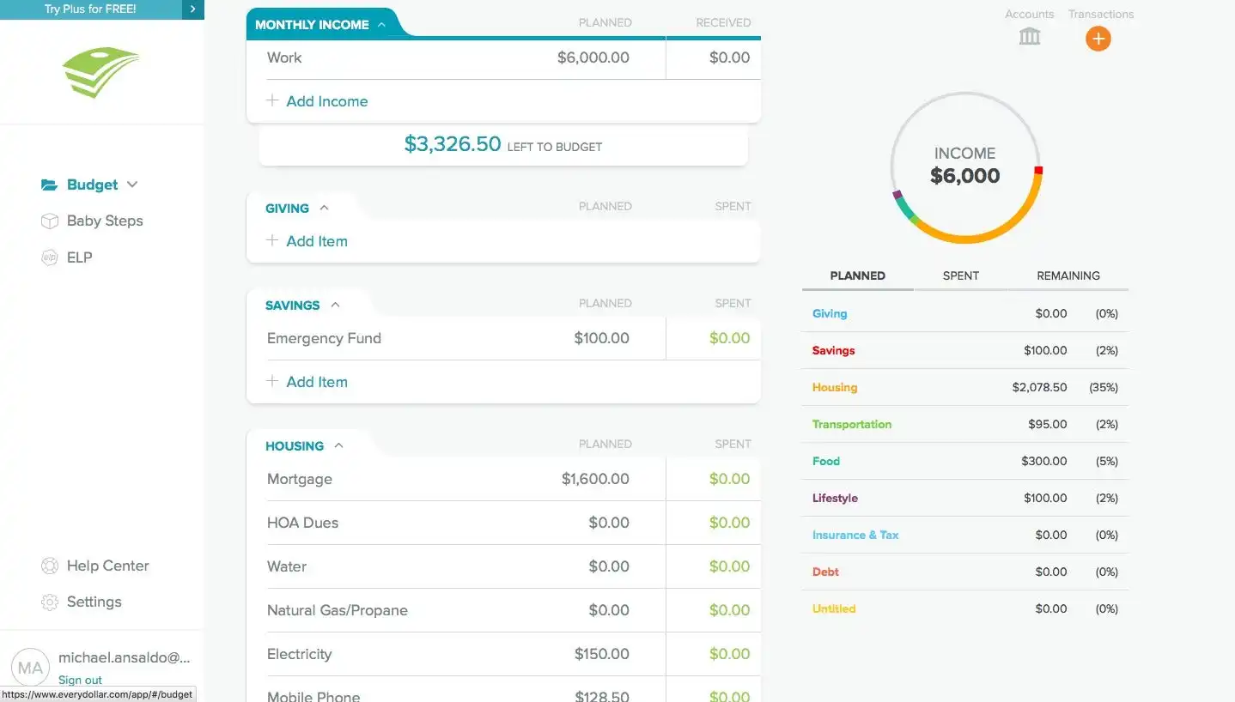Open the ELP icon in sidebar
1235x702 pixels.
click(50, 257)
